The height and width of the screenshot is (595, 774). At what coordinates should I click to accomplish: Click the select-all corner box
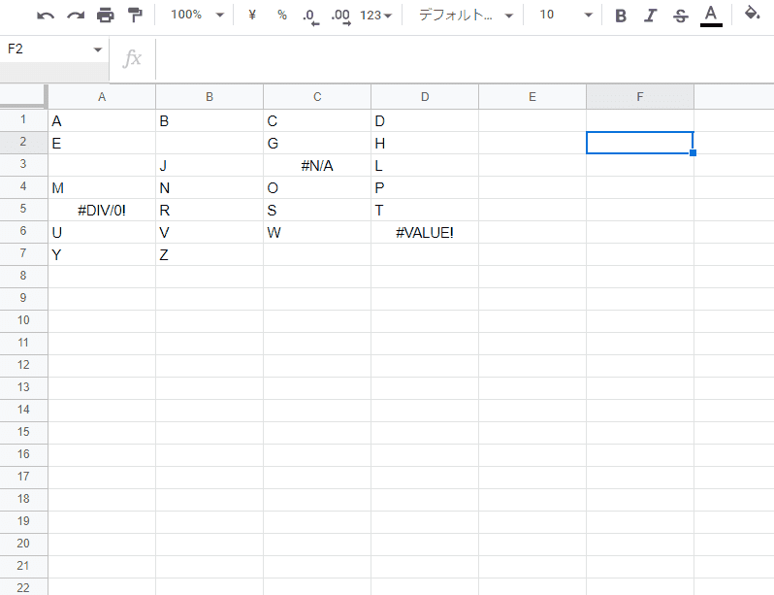(x=23, y=96)
